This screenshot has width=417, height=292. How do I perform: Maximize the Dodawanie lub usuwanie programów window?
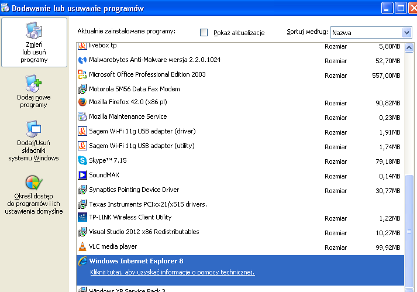click(x=401, y=8)
